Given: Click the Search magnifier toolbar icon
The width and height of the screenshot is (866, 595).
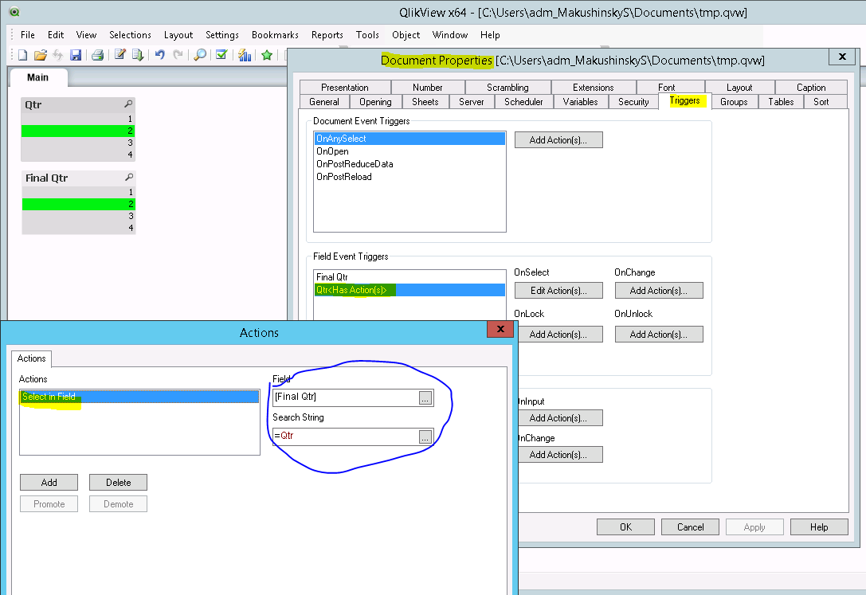Looking at the screenshot, I should (x=200, y=55).
